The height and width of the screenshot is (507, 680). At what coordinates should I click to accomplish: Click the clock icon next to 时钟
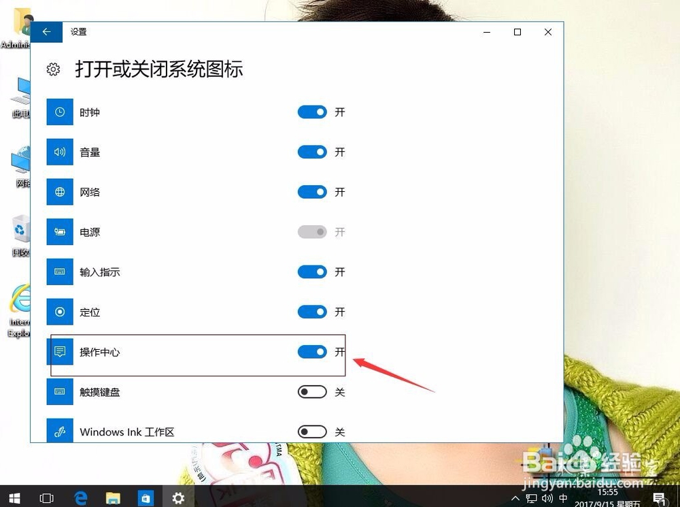pos(59,112)
